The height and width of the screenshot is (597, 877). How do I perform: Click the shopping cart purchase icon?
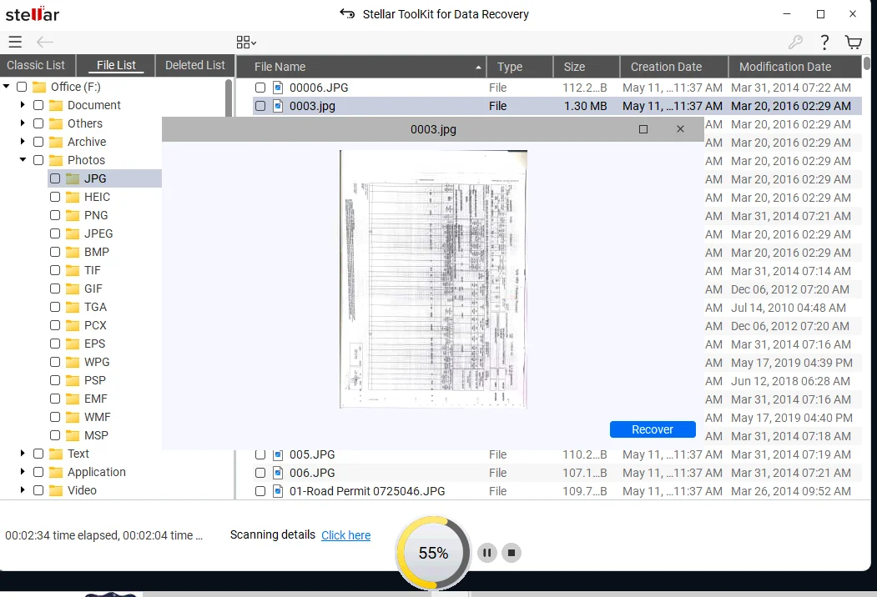point(853,42)
